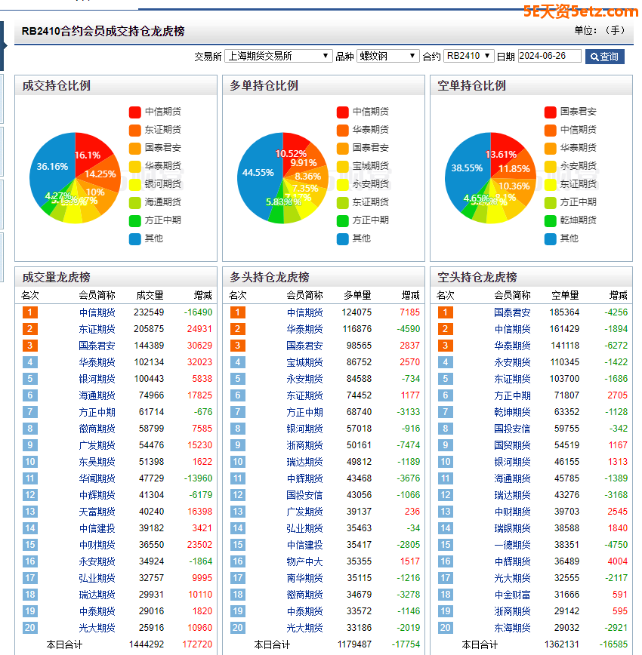The image size is (642, 655).
Task: Open 国贸期货 link in 空头持仓龙虎榜
Action: coord(512,445)
